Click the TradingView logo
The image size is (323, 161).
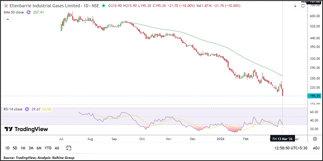26,129
